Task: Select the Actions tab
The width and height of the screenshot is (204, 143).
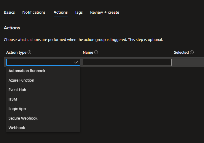Action: [x=60, y=12]
